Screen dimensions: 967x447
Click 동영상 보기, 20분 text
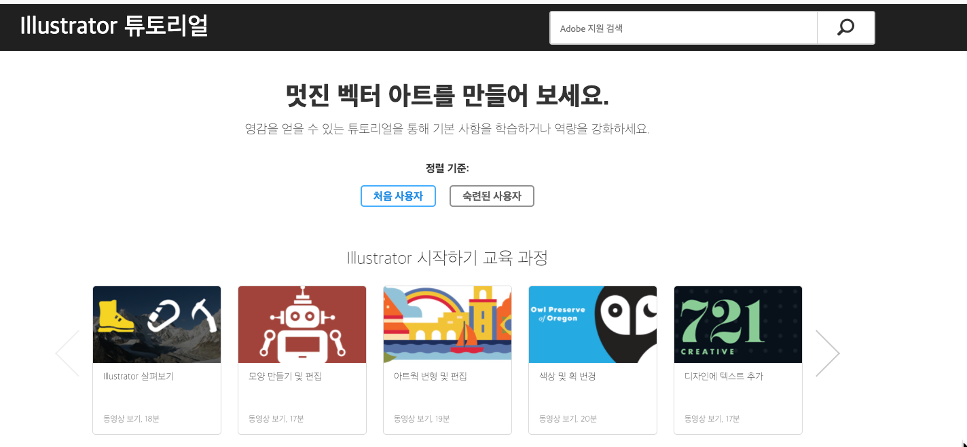tap(568, 419)
